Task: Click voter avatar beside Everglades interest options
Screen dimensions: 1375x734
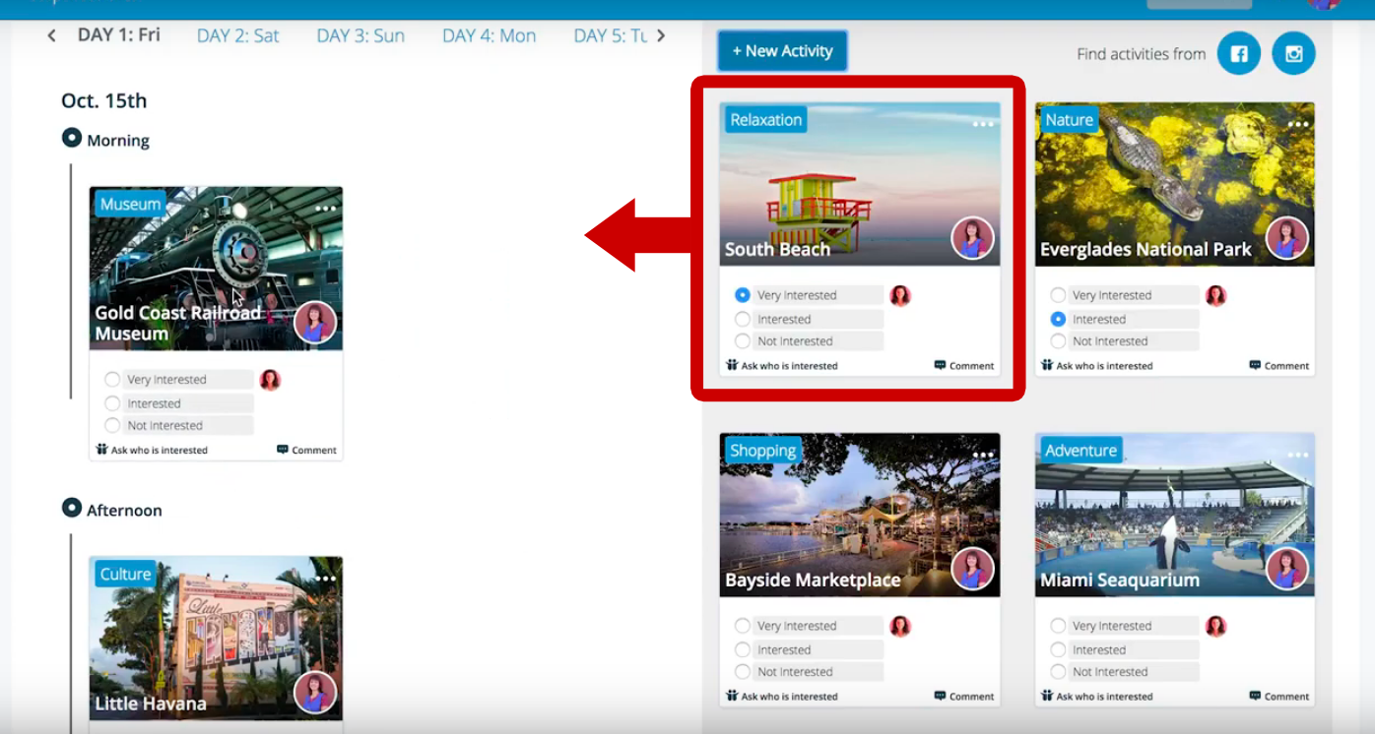Action: tap(1216, 295)
